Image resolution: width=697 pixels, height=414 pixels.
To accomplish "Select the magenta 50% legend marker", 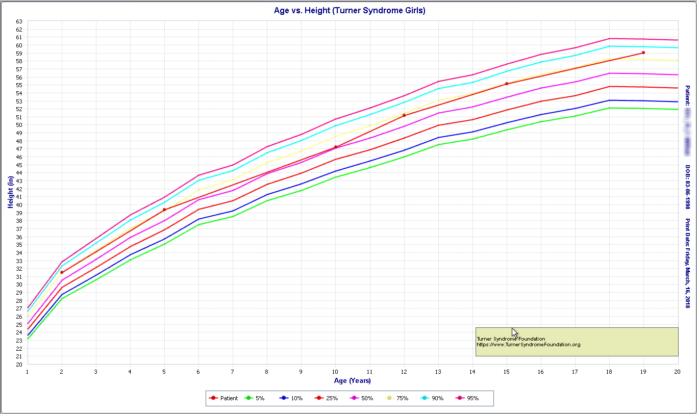I will (356, 398).
